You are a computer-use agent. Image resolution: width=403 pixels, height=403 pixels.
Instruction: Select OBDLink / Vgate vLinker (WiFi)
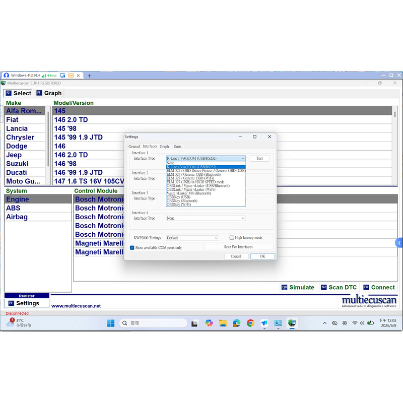click(206, 189)
